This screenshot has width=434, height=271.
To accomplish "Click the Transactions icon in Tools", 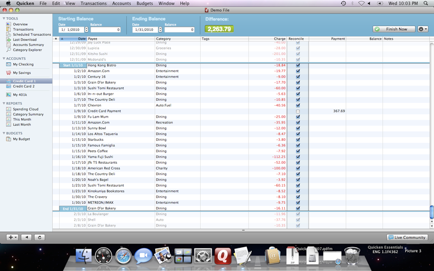I will 9,29.
